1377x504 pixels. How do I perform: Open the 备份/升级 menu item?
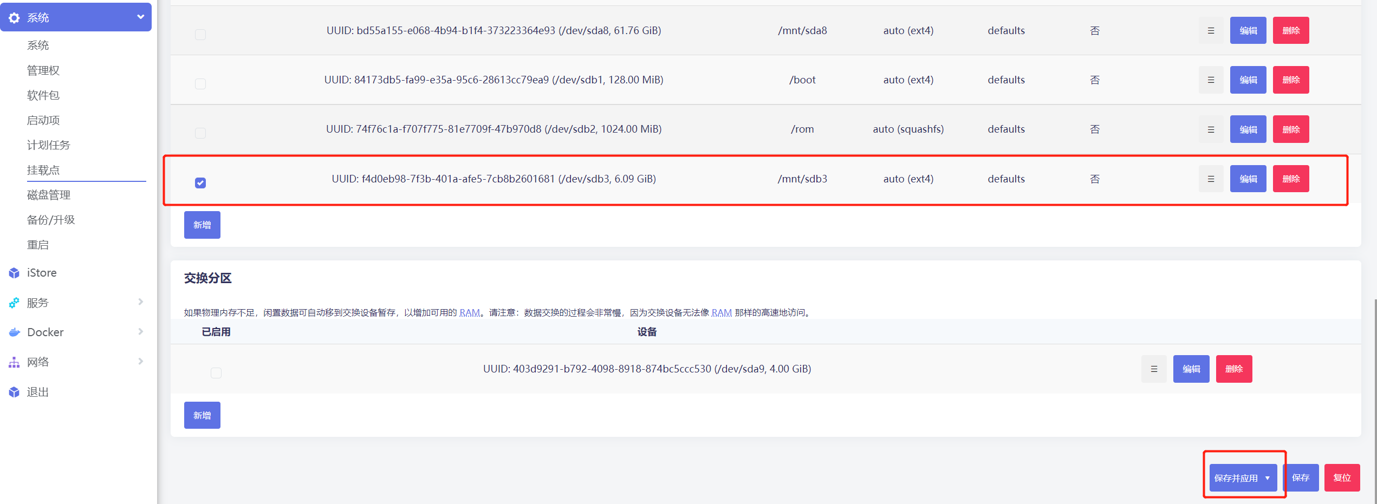point(51,220)
